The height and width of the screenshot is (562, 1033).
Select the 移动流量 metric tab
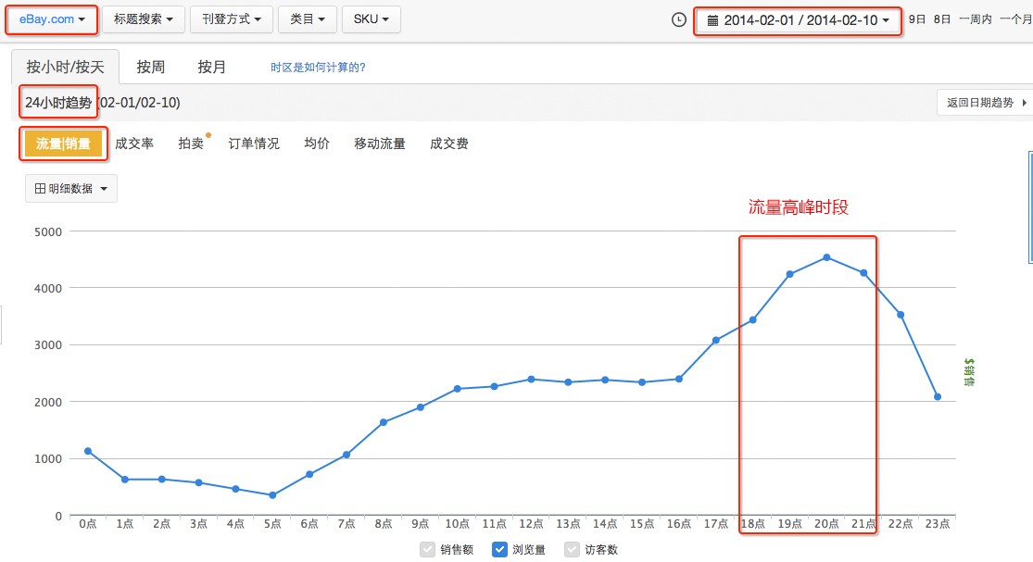[x=380, y=144]
